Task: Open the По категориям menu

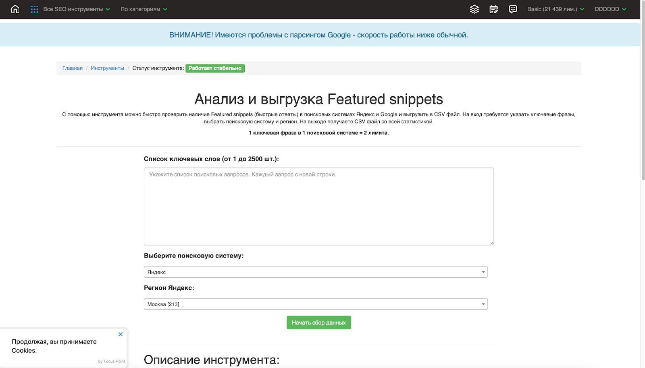Action: pos(140,9)
